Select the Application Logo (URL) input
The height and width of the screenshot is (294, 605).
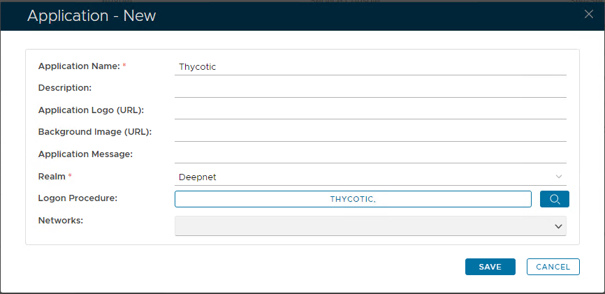(370, 110)
